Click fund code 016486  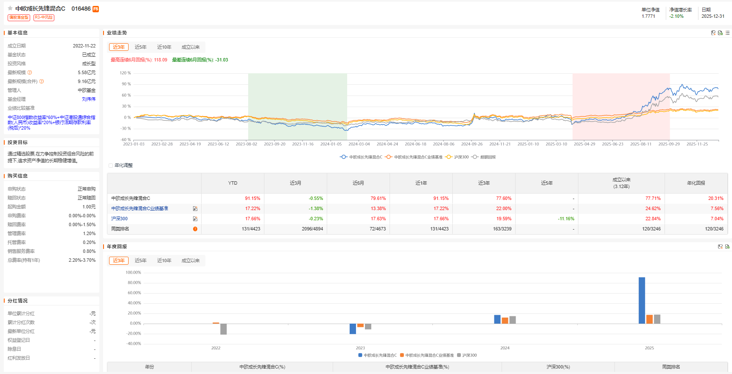coord(81,8)
